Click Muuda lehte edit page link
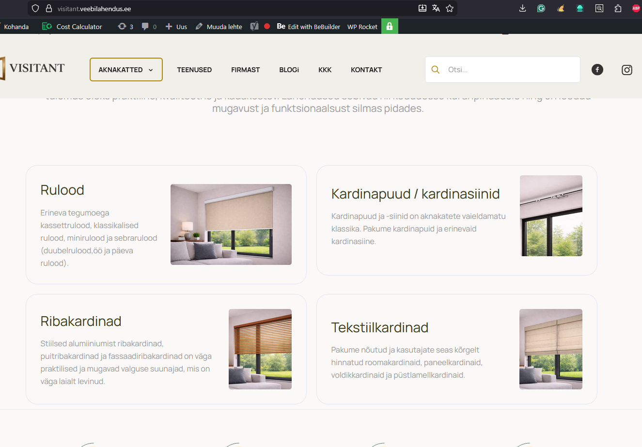The image size is (642, 447). [219, 27]
